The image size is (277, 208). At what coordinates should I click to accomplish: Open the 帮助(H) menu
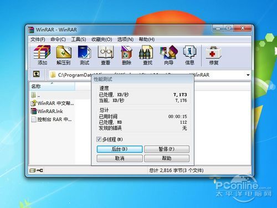click(147, 39)
